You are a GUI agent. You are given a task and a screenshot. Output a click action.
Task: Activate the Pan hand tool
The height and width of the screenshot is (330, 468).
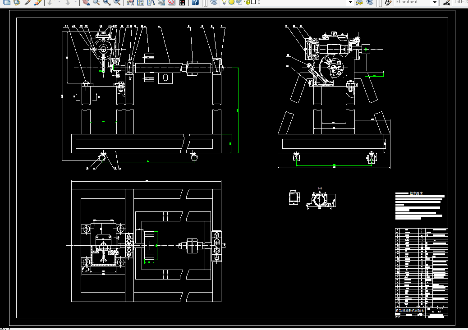tap(86, 2)
